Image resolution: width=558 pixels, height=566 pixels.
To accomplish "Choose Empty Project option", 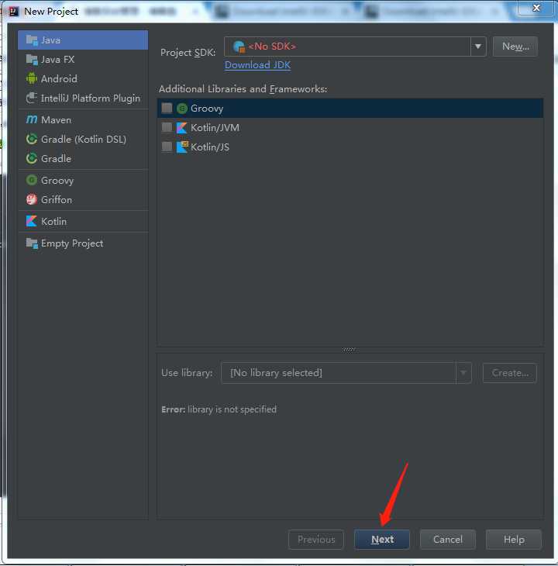I will point(83,243).
